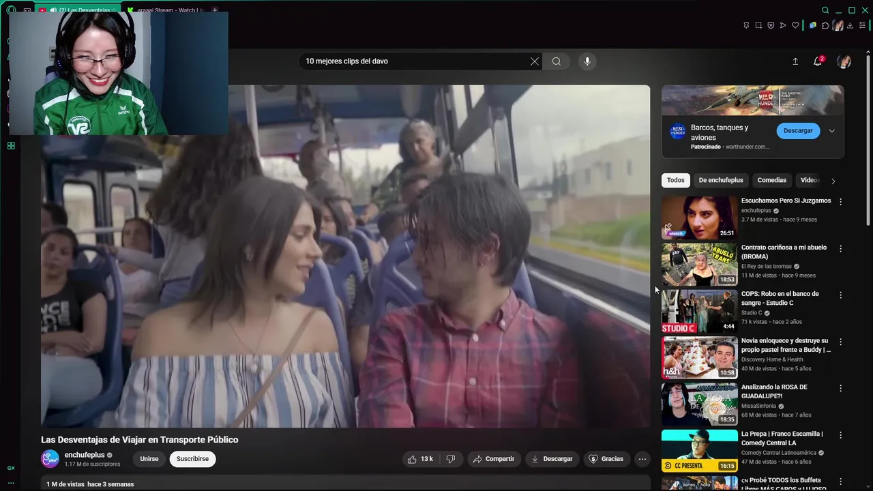
Task: Click the Discovery Home & Health channel name
Action: coord(772,359)
